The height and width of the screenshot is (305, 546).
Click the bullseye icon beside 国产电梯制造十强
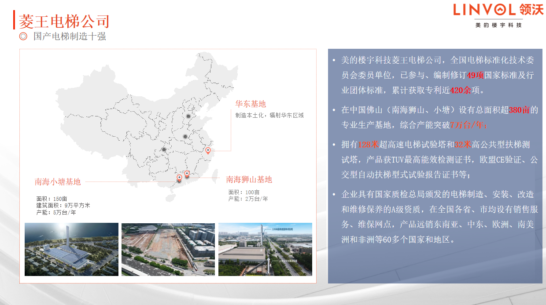[23, 36]
